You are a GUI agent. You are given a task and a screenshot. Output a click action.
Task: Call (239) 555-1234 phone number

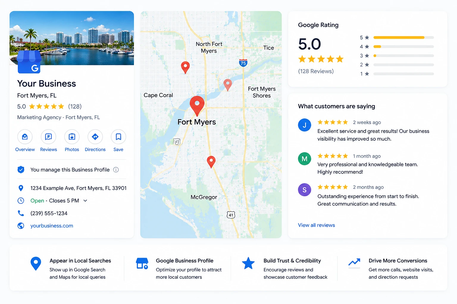49,213
